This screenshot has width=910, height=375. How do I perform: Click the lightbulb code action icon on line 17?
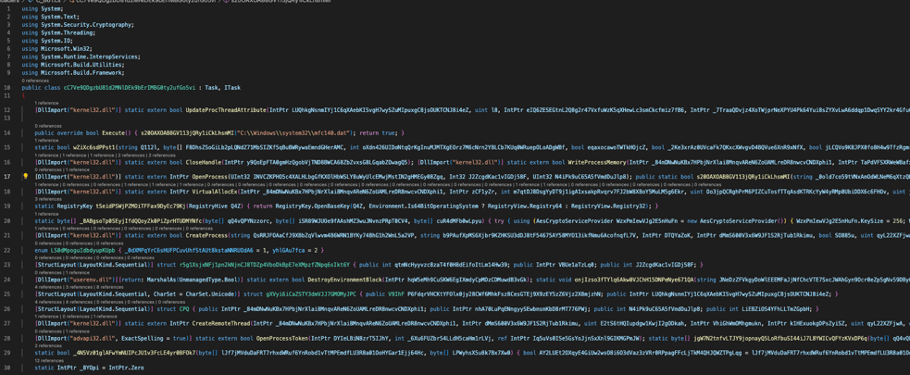[x=26, y=176]
